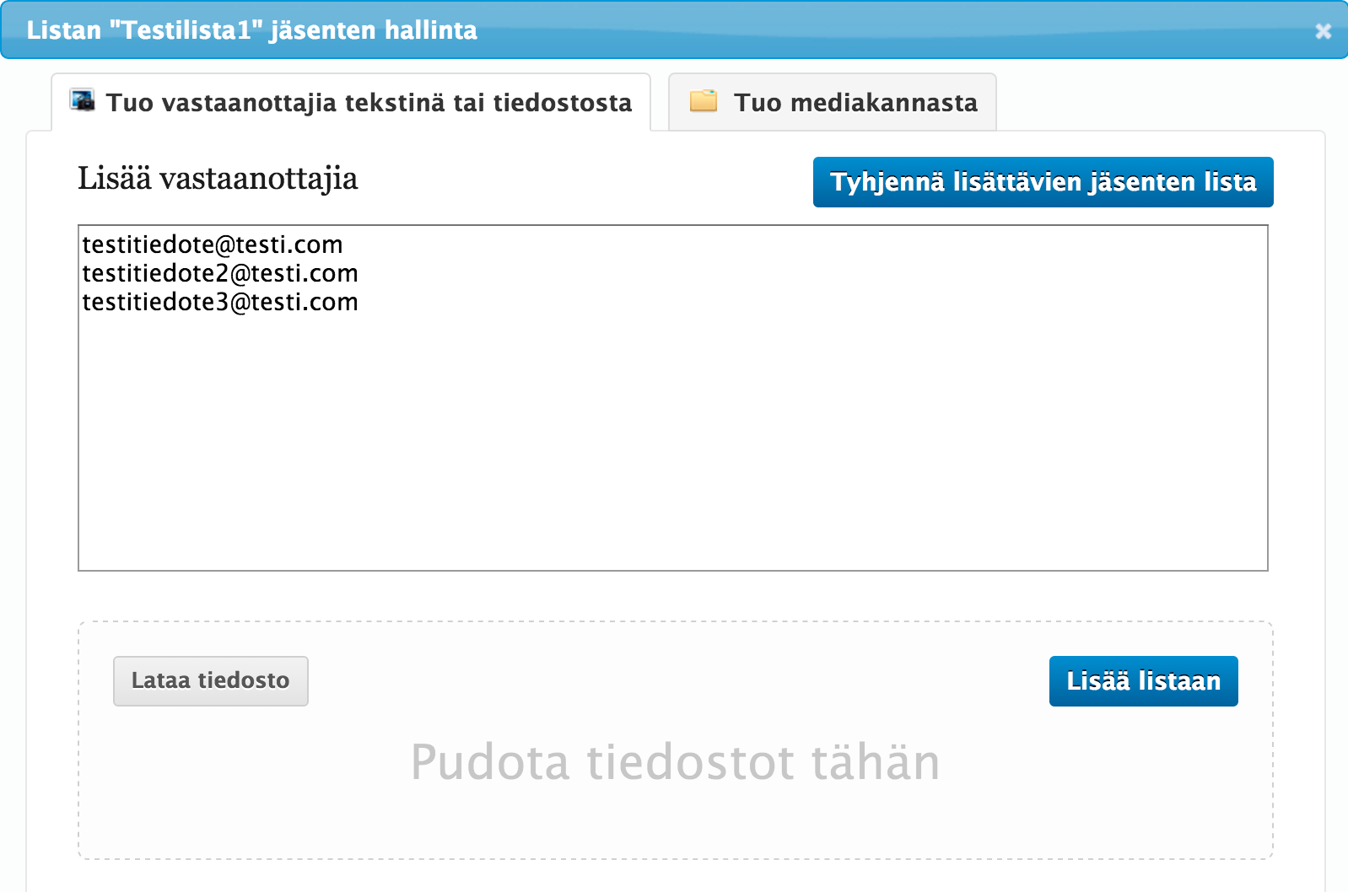The image size is (1348, 892).
Task: Click the Lisää listaan button
Action: (x=1143, y=681)
